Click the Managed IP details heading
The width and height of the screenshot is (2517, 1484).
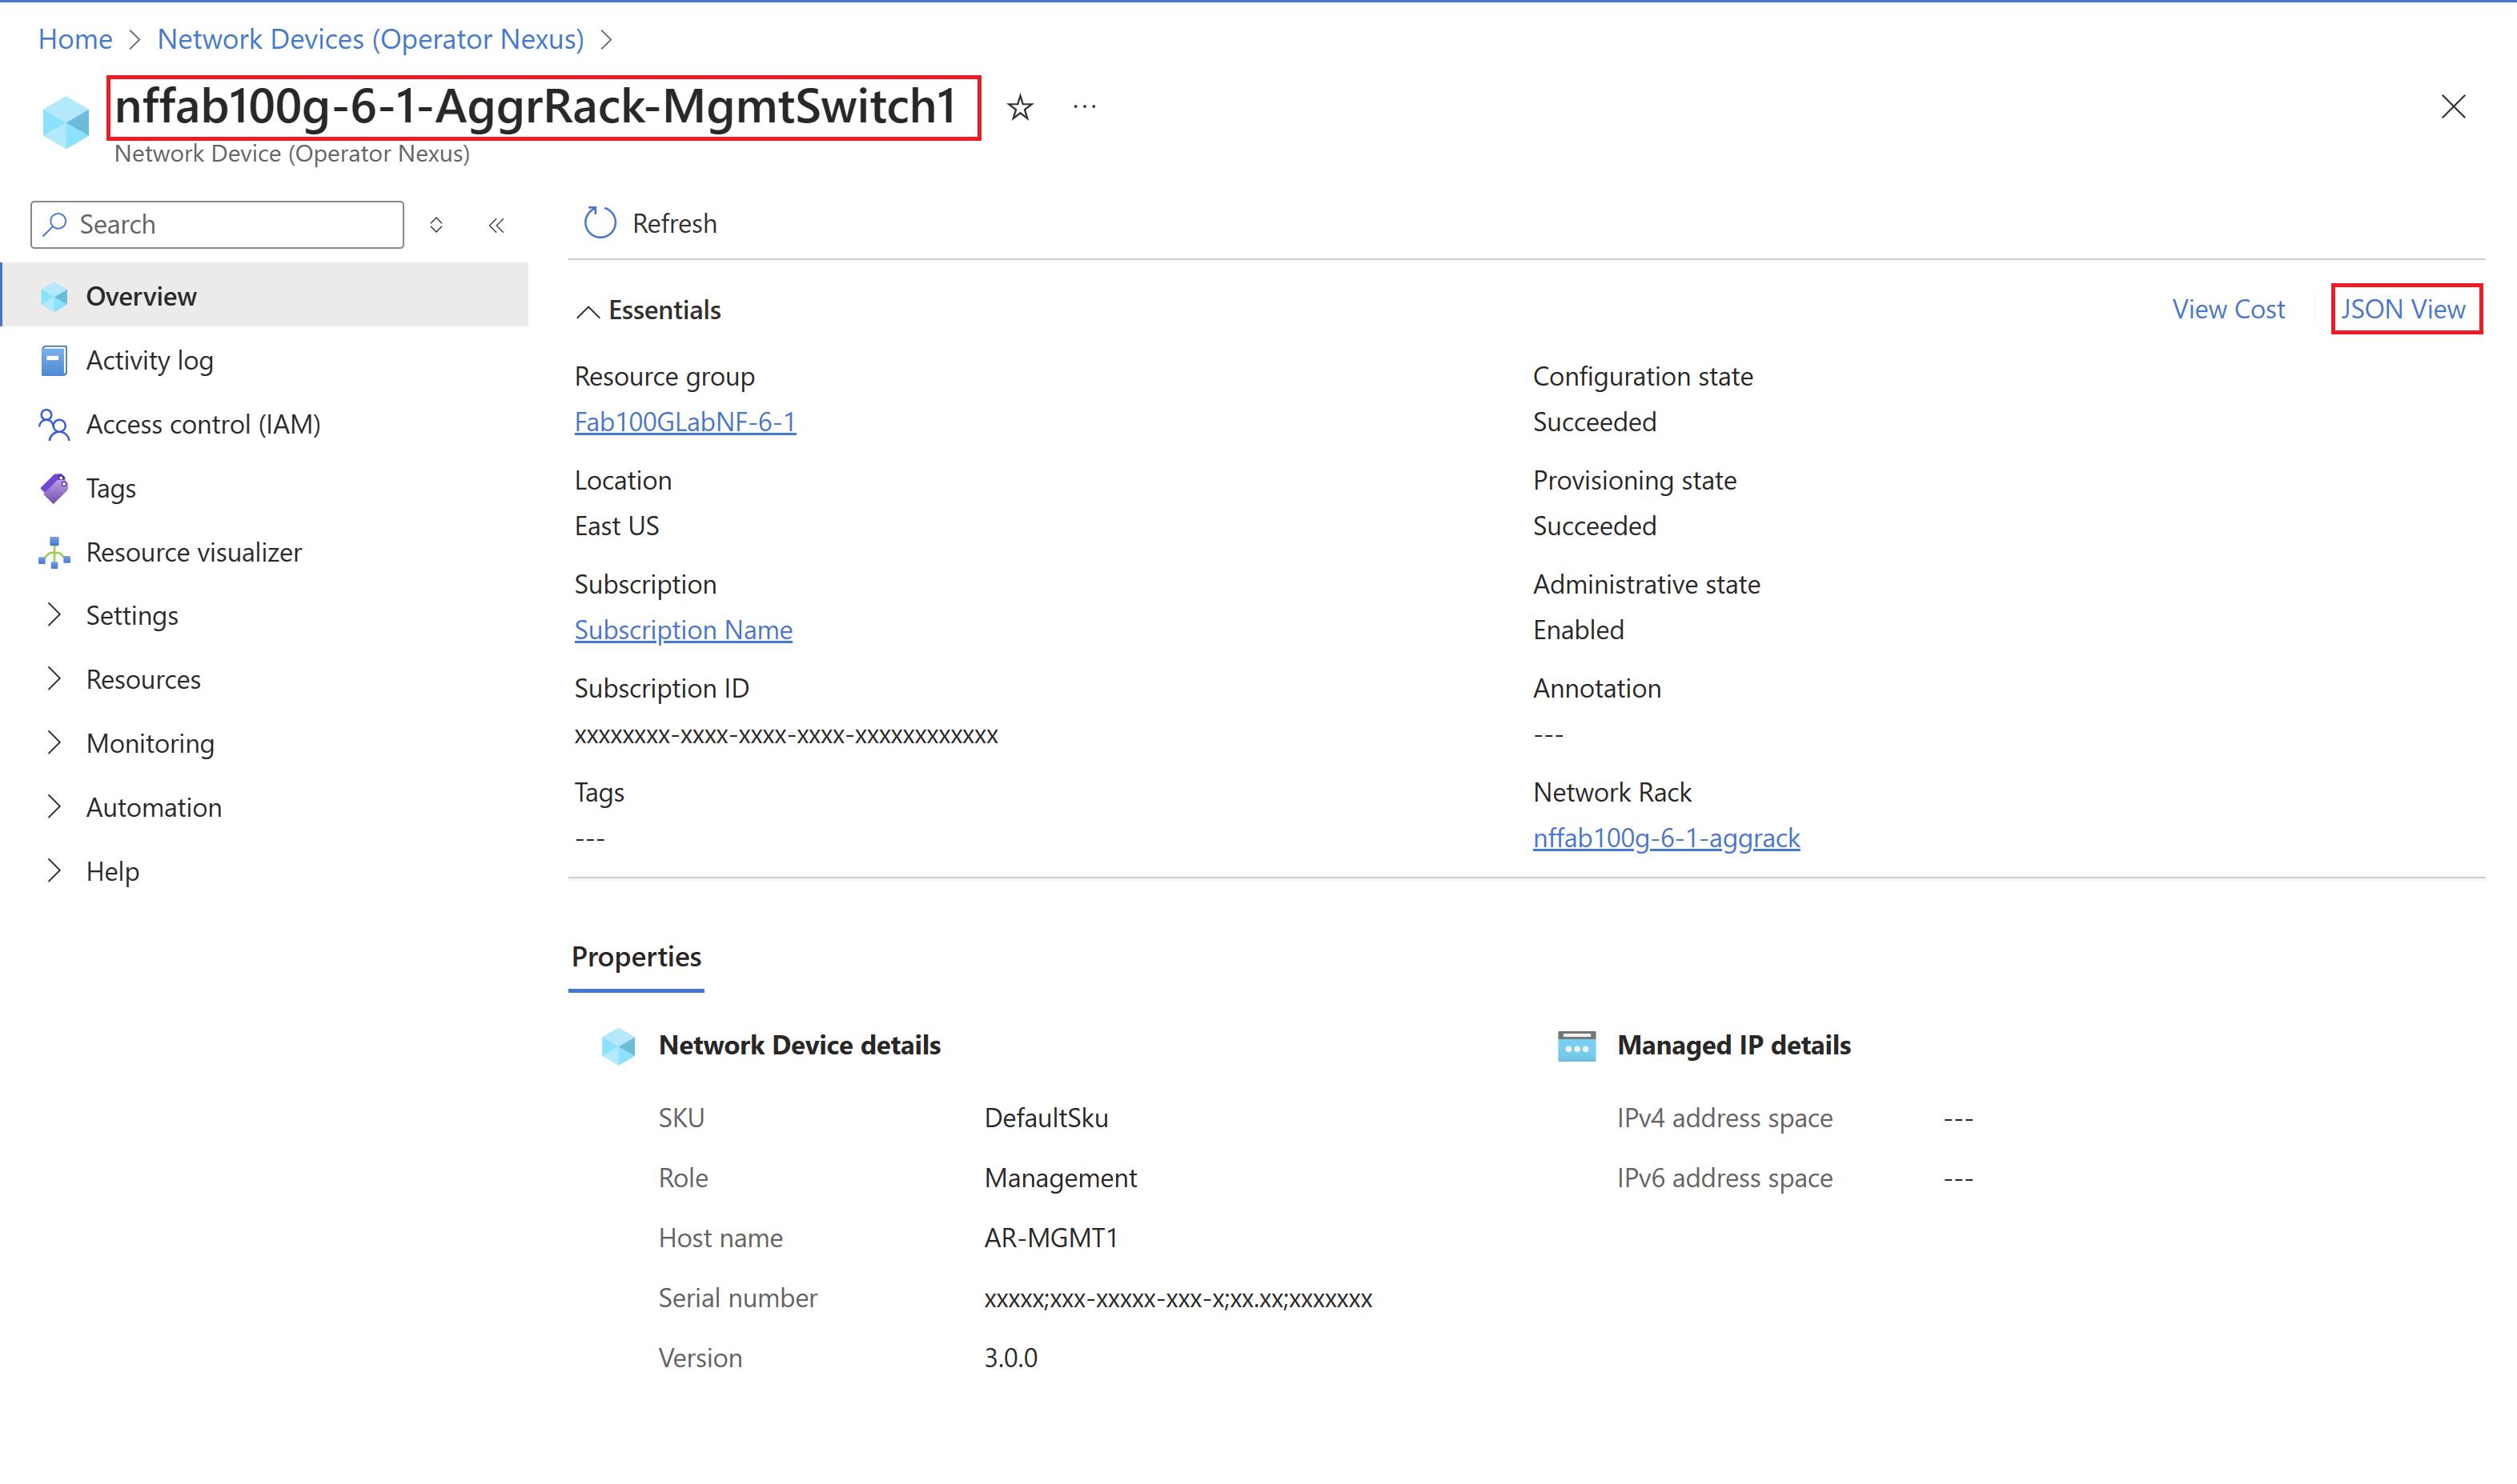click(x=1734, y=1045)
